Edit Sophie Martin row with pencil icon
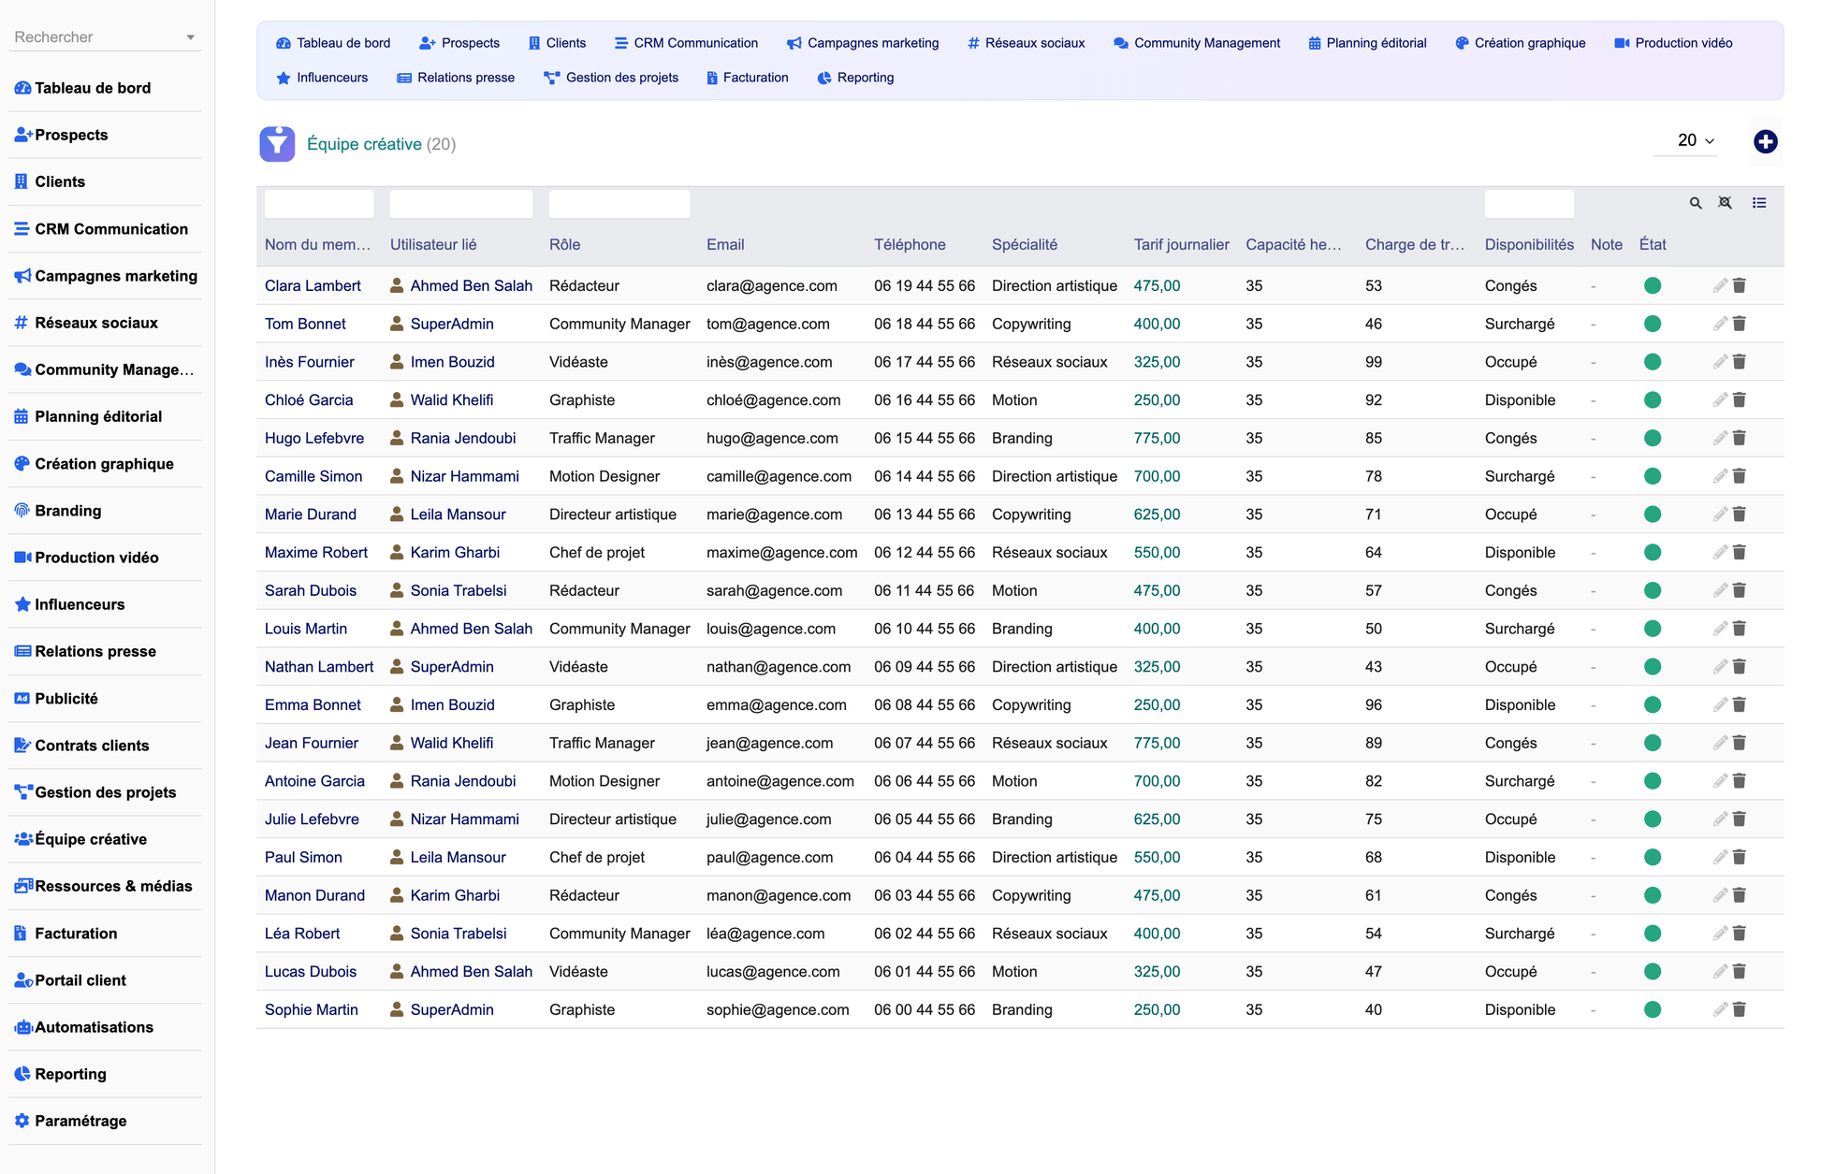 pyautogui.click(x=1720, y=1009)
